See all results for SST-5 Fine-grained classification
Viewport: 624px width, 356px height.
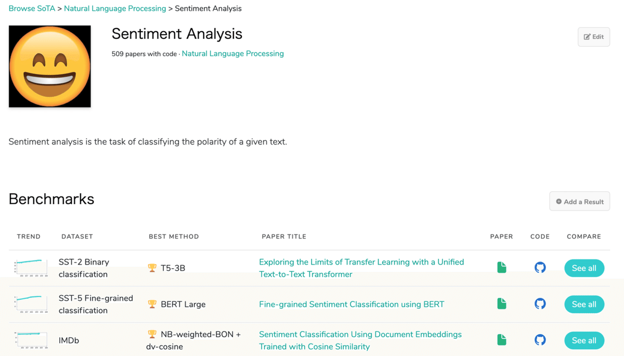point(584,305)
